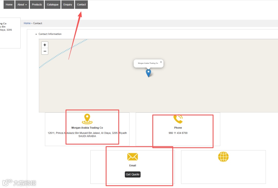The width and height of the screenshot is (278, 188).
Task: Click the Contact breadcrumb text
Action: point(38,23)
